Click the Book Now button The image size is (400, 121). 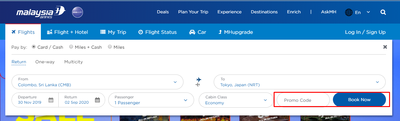(x=359, y=100)
